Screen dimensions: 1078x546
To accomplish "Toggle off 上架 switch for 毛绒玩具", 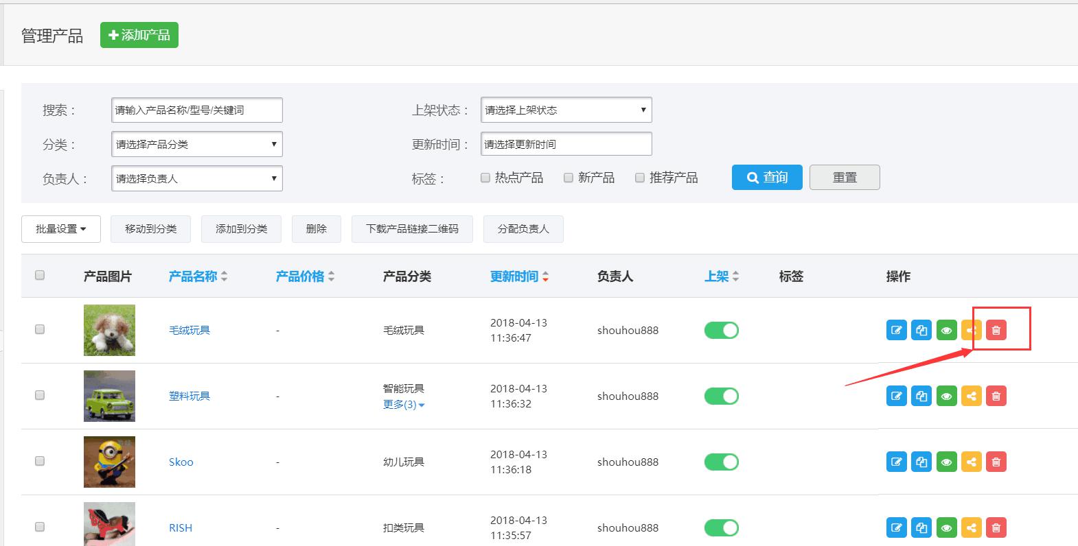I will pos(721,330).
